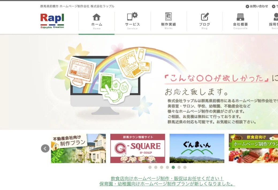Click the line 美容室・サロン、学校、幼稚園、不動産会社など

[209, 106]
